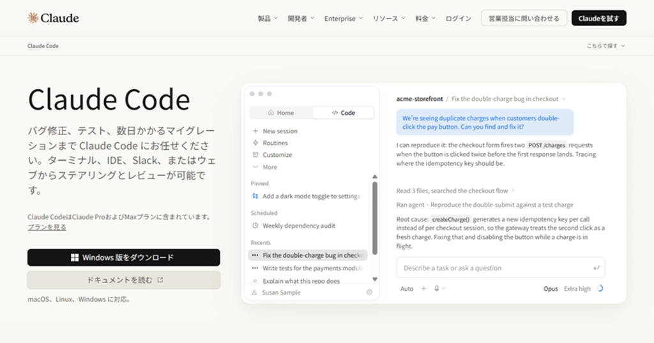Click the Claude logo in the header
This screenshot has width=654, height=343.
click(x=53, y=18)
